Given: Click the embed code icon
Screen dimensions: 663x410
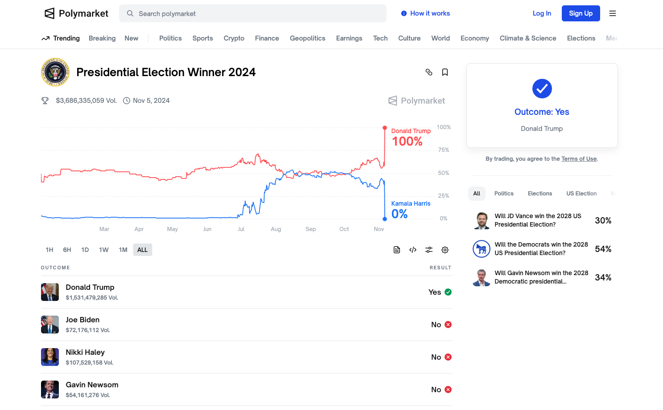Looking at the screenshot, I should click(x=413, y=250).
